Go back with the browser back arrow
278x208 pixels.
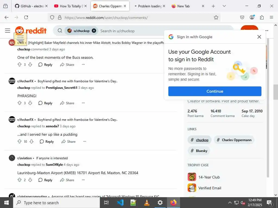point(7,17)
